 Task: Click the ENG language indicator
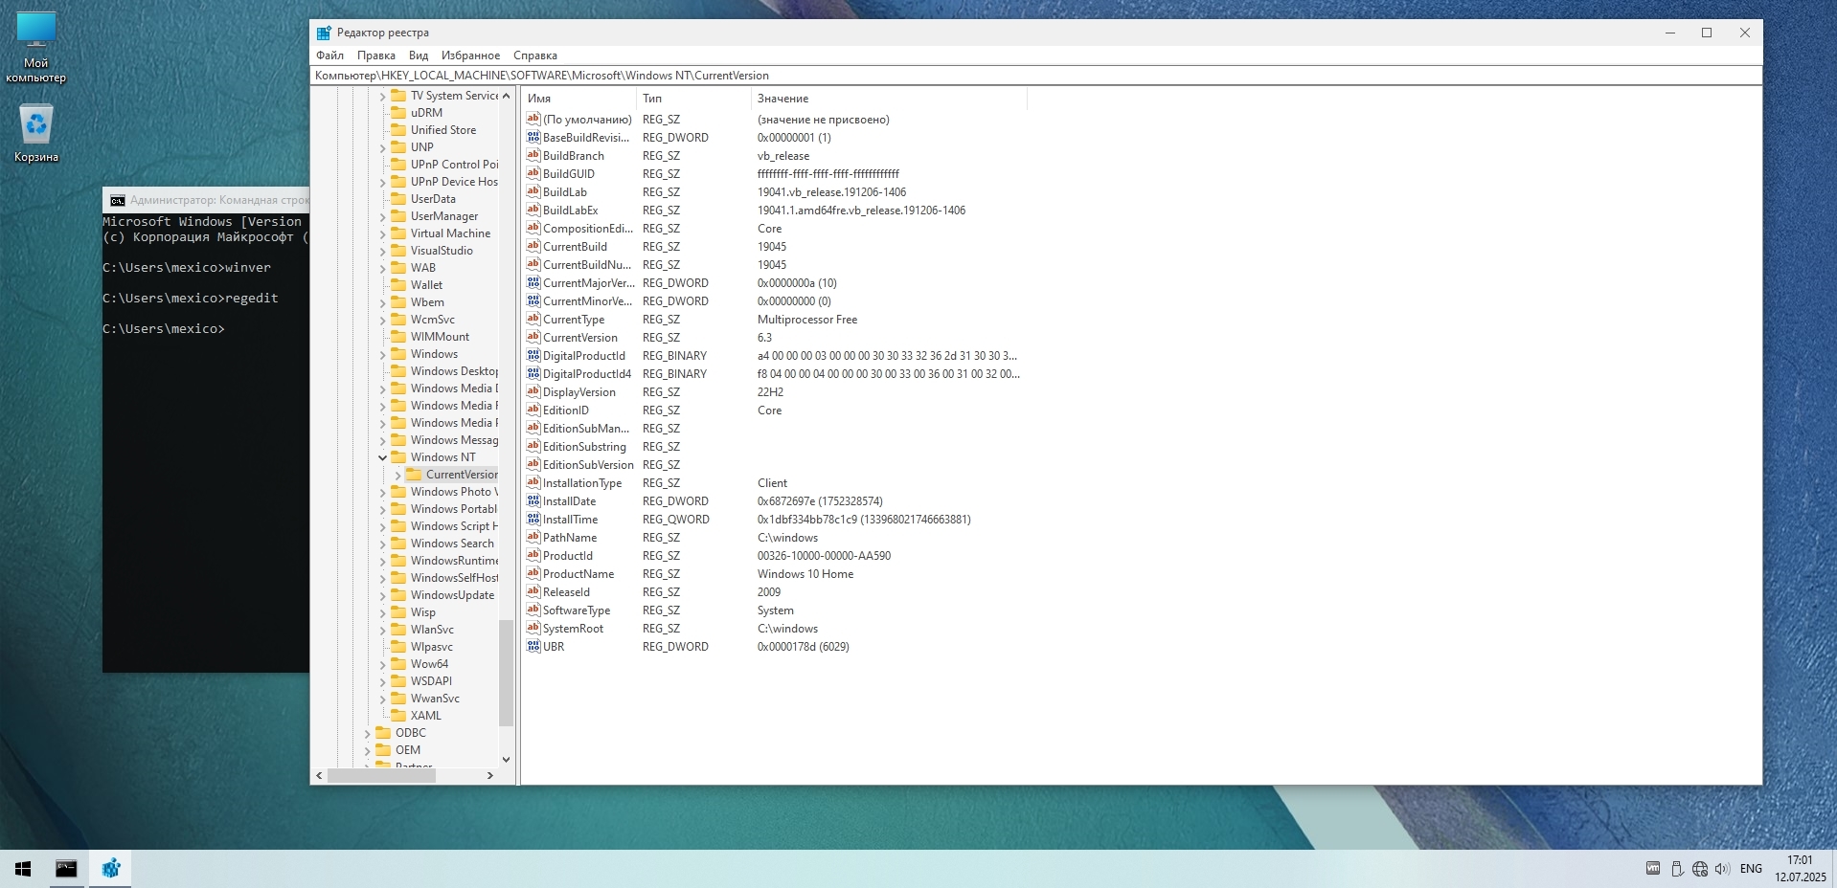click(x=1751, y=869)
